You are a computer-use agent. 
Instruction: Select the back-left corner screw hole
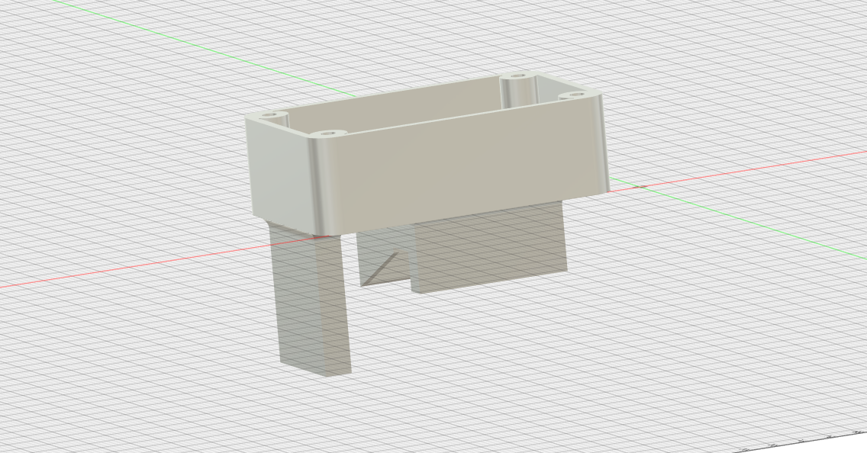click(x=271, y=115)
